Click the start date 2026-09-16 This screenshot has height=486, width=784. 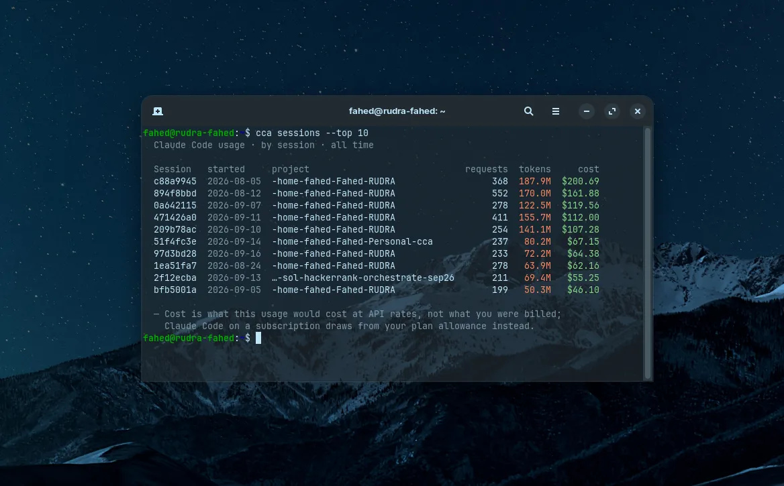(234, 254)
